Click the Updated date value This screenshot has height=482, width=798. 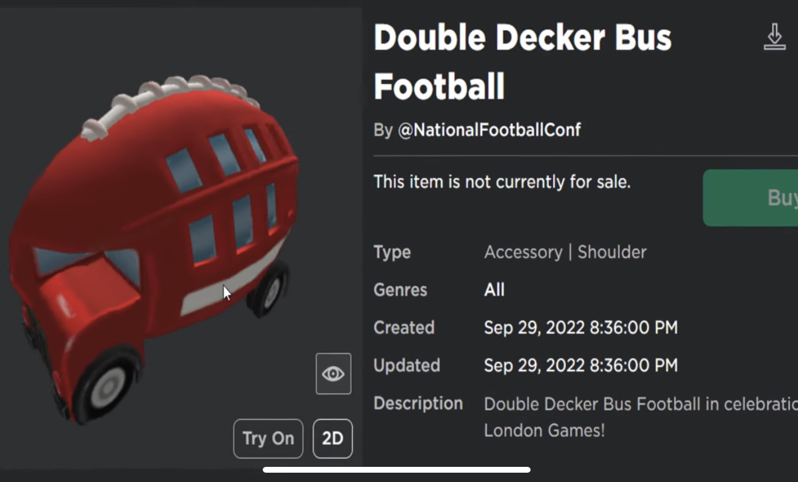581,366
